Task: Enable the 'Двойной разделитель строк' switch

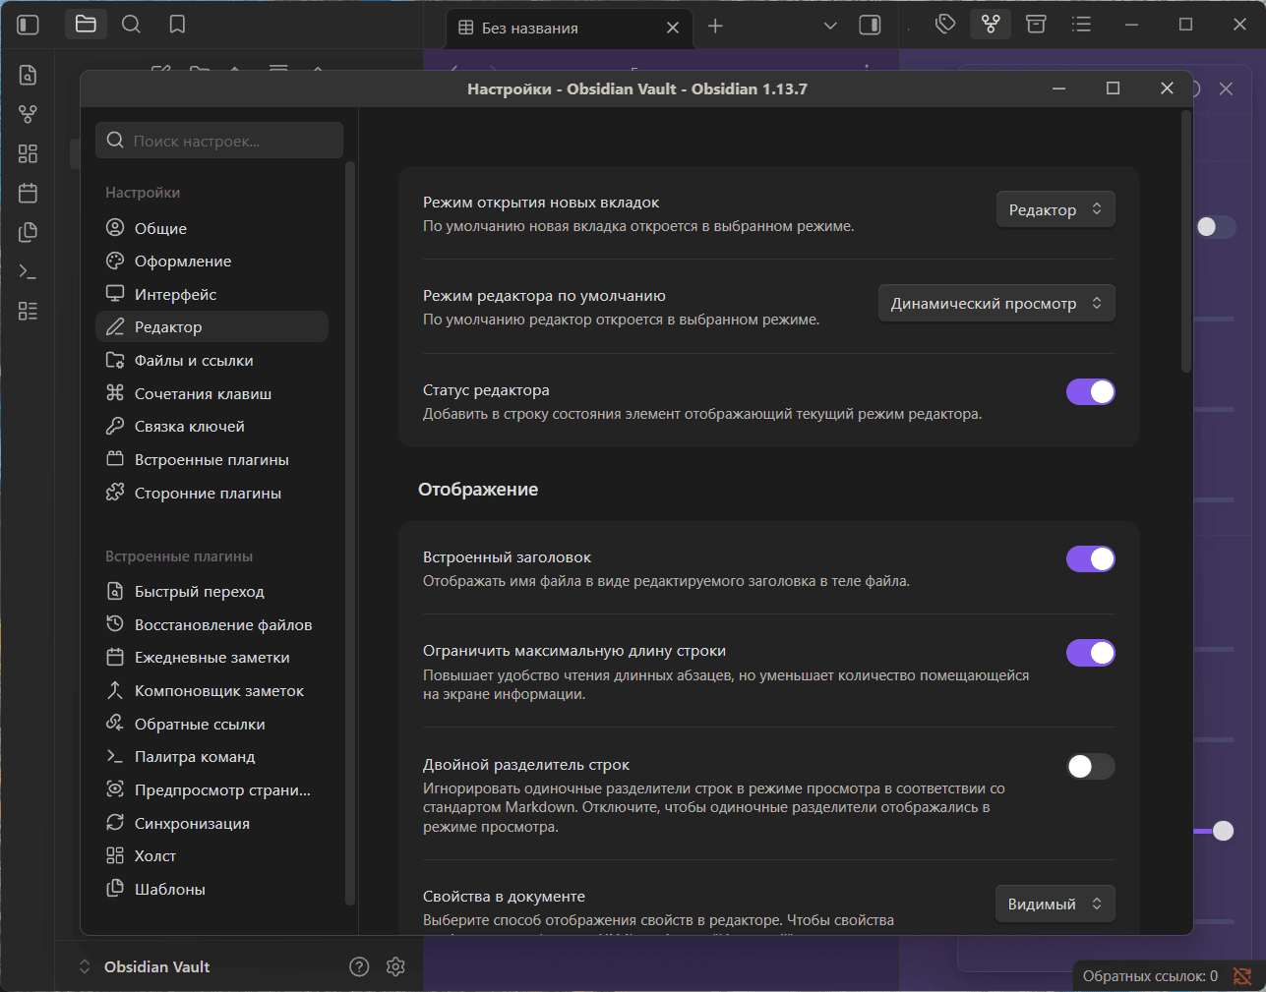Action: pyautogui.click(x=1091, y=767)
